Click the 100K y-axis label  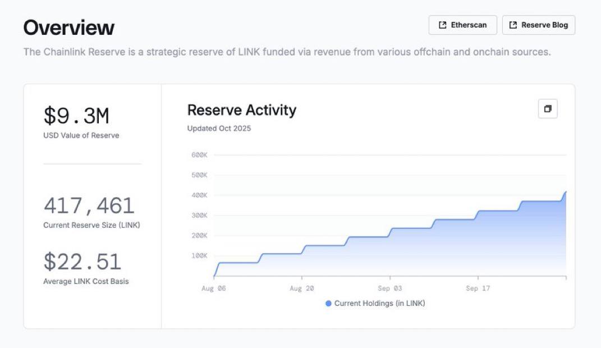(x=199, y=256)
